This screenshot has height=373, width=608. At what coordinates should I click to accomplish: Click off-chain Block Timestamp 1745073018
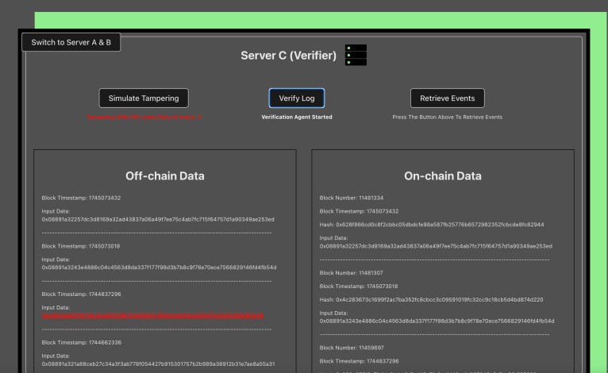tap(82, 246)
